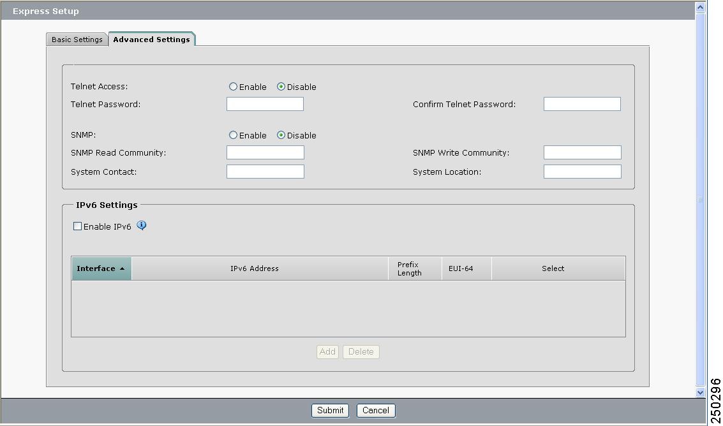Image resolution: width=723 pixels, height=426 pixels.
Task: Click the IPv6 Address column header
Action: pos(260,268)
